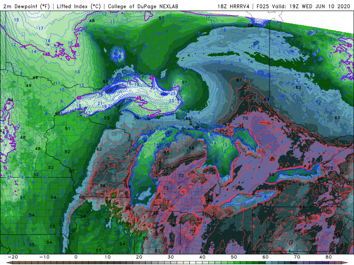Click the 30 label under the color bar
This screenshot has width=354, height=265.
[171, 257]
